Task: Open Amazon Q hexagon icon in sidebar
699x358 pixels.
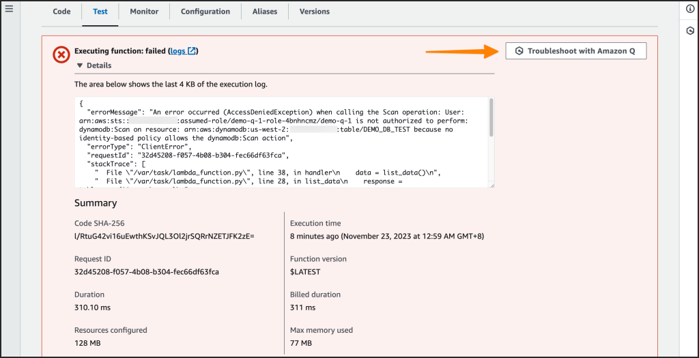Action: tap(689, 31)
